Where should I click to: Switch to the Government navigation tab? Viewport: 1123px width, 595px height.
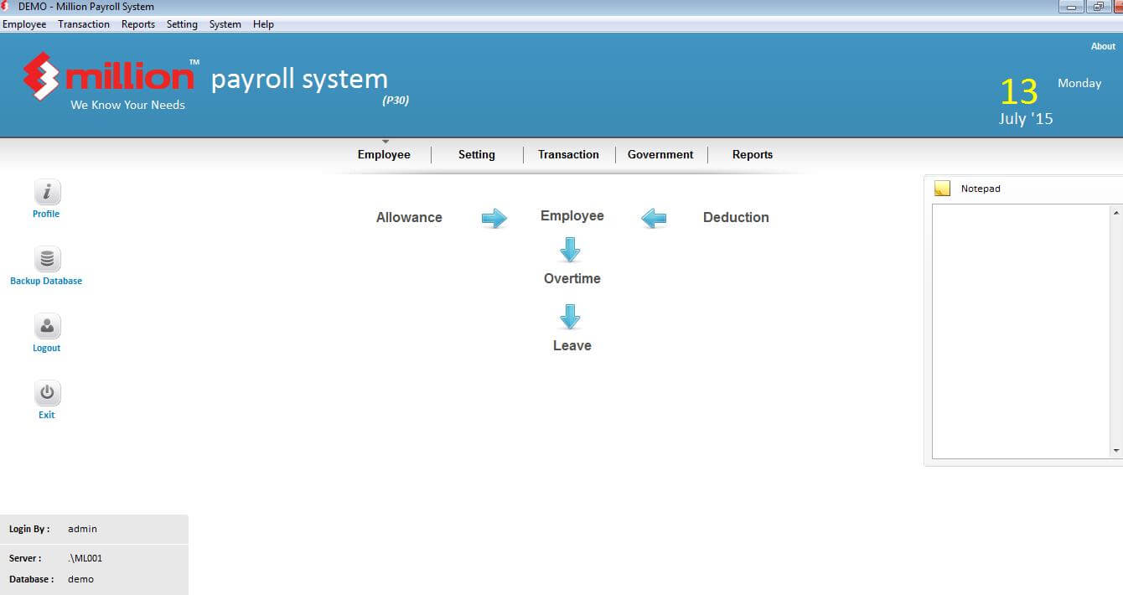[x=660, y=154]
